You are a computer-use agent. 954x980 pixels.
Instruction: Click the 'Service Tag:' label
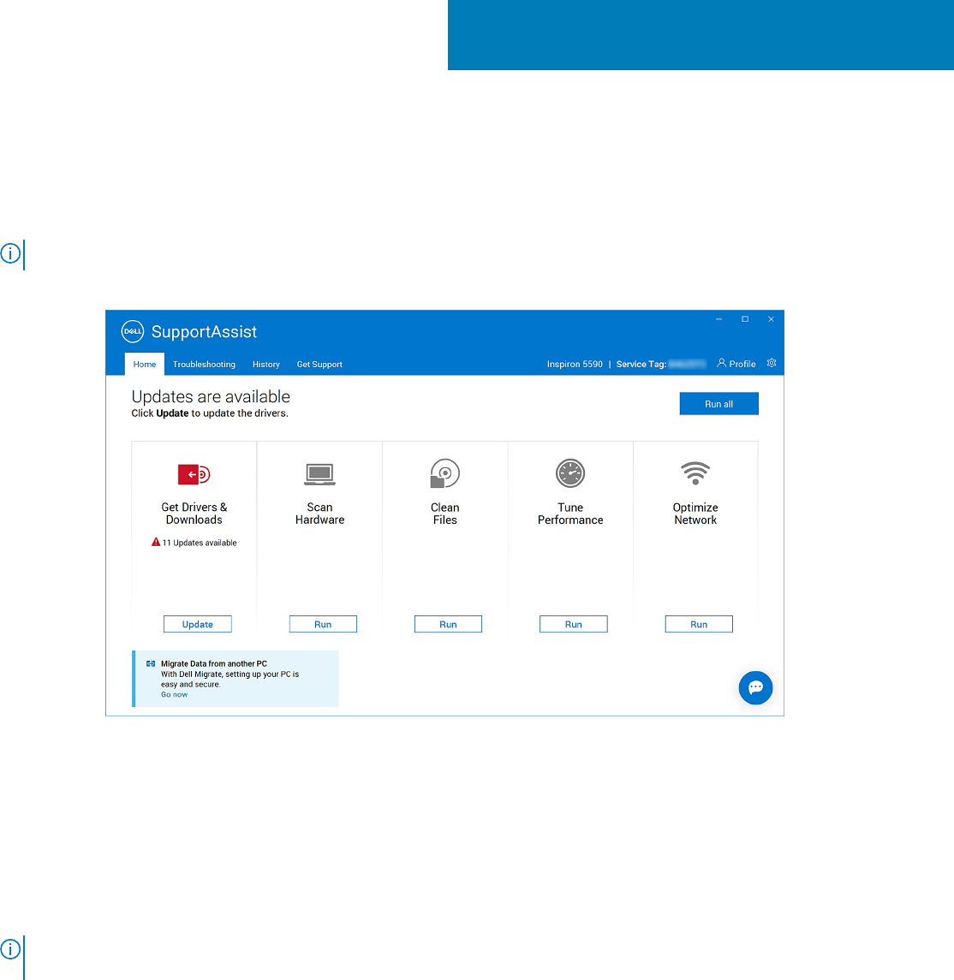pos(641,364)
